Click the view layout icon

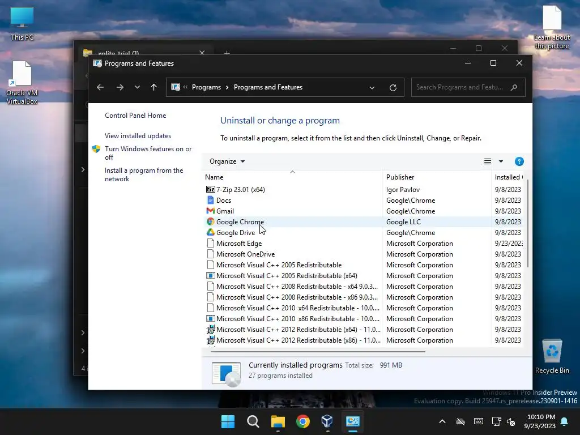coord(488,161)
